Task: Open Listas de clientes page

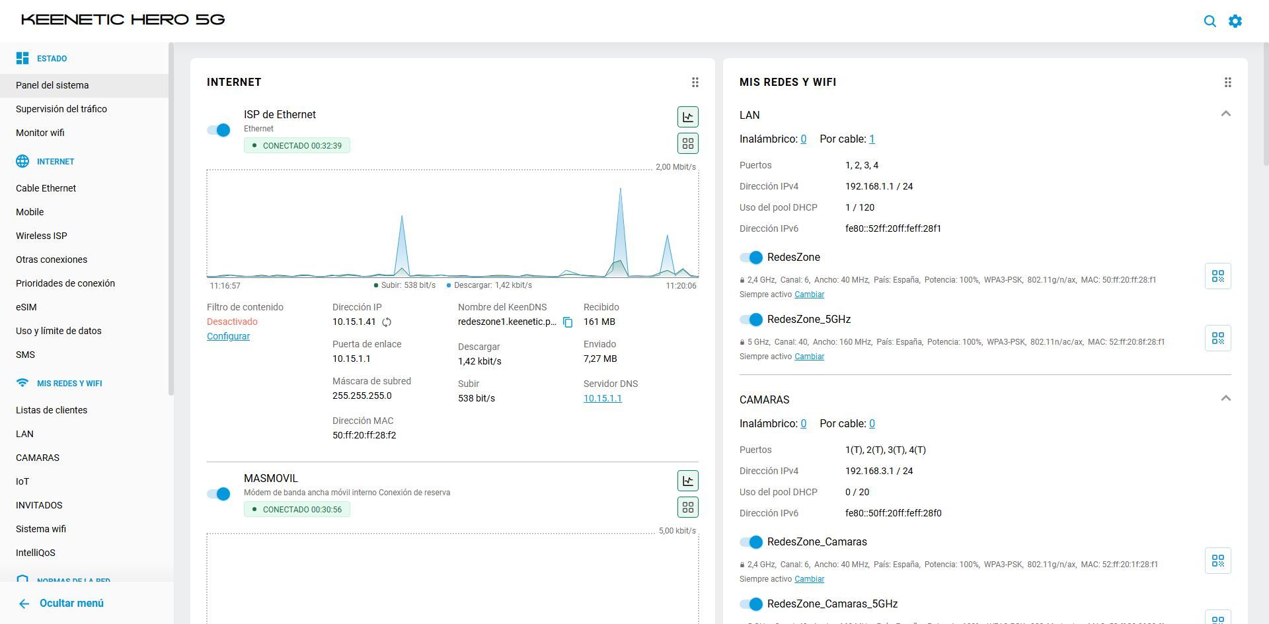Action: (x=52, y=410)
